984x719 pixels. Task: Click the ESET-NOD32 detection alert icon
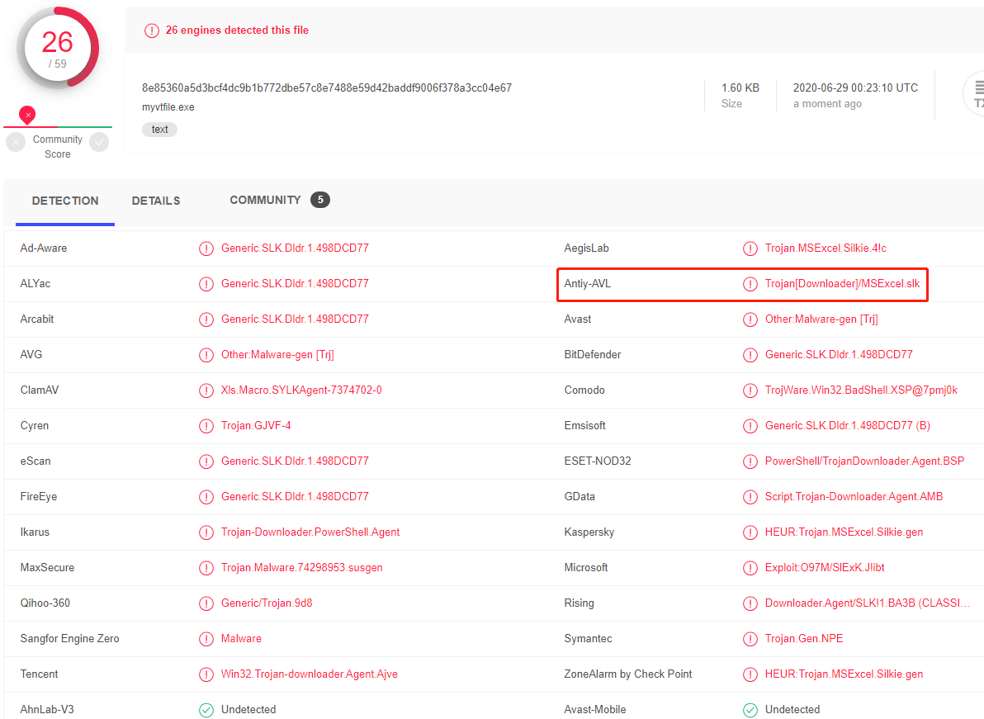point(750,461)
